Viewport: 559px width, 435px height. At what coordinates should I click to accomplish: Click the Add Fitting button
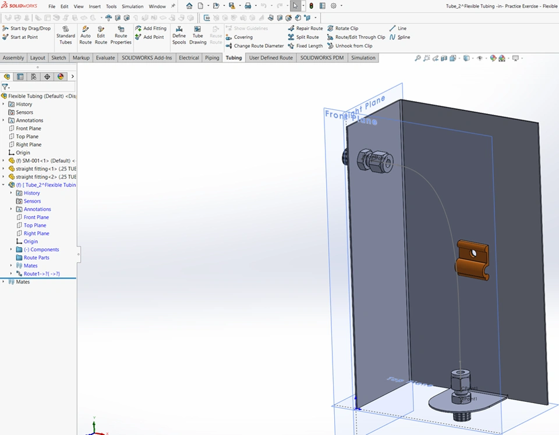[x=150, y=28]
